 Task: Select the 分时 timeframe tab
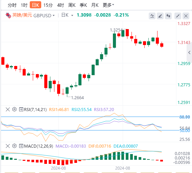pyautogui.click(x=12, y=5)
